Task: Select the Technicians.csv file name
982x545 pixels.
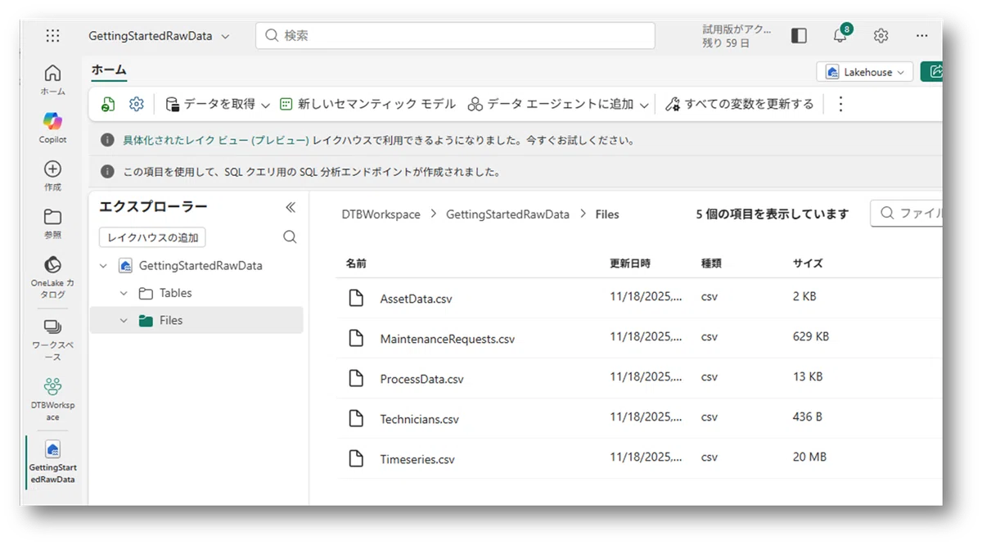Action: (419, 419)
